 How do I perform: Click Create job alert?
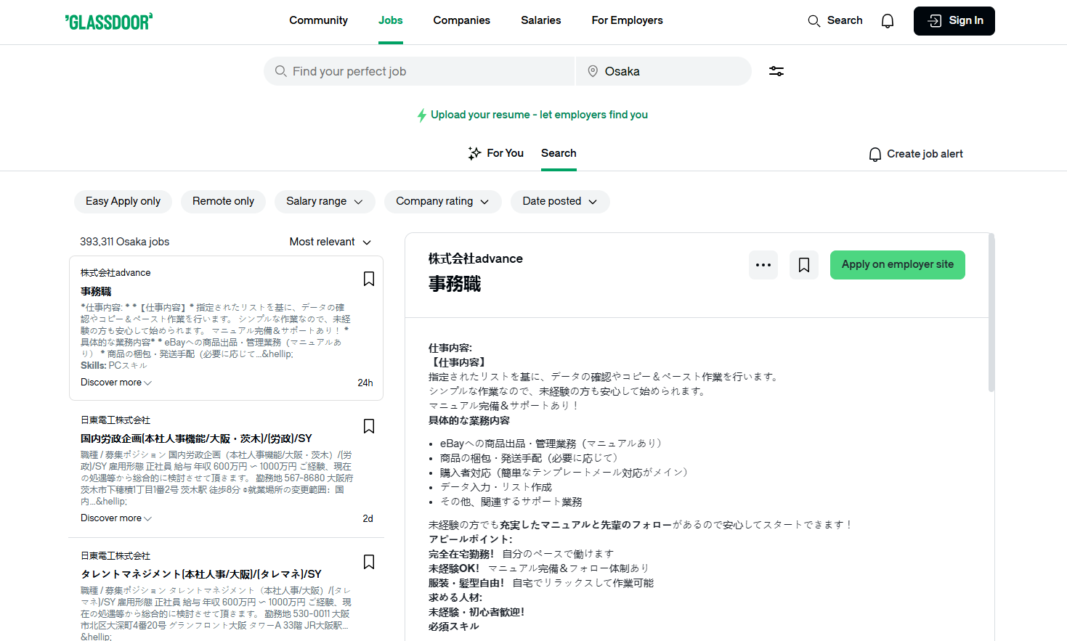coord(916,154)
